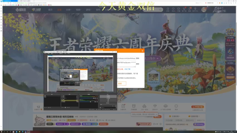This screenshot has height=133, width=237.
Task: Click the top button in OBS Controls panel
Action: pyautogui.click(x=108, y=96)
